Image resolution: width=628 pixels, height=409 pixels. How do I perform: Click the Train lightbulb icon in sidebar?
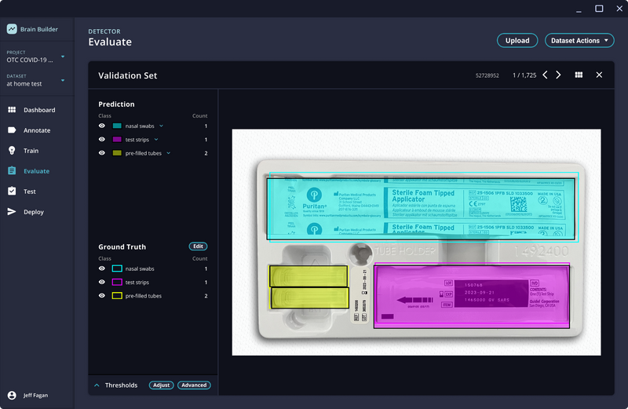[x=12, y=151]
